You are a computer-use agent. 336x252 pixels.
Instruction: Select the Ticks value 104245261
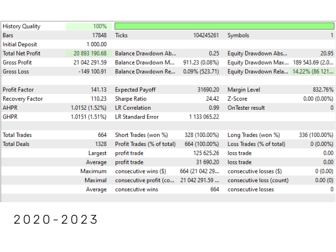[x=206, y=35]
